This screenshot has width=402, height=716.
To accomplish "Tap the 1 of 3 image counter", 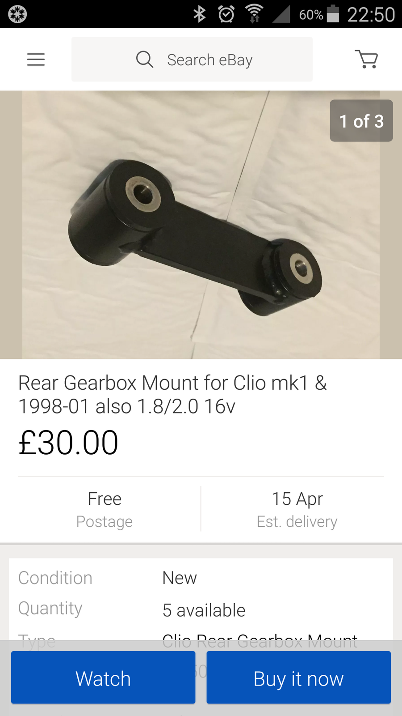I will (x=361, y=121).
